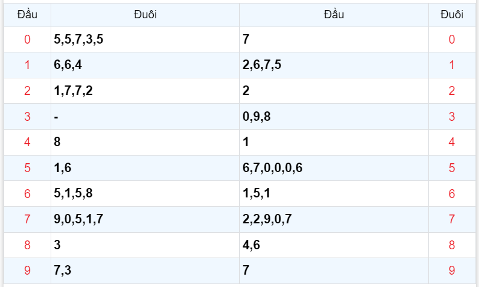Click the cell containing 4,6
Screen dimensions: 479x287
(x=251, y=245)
